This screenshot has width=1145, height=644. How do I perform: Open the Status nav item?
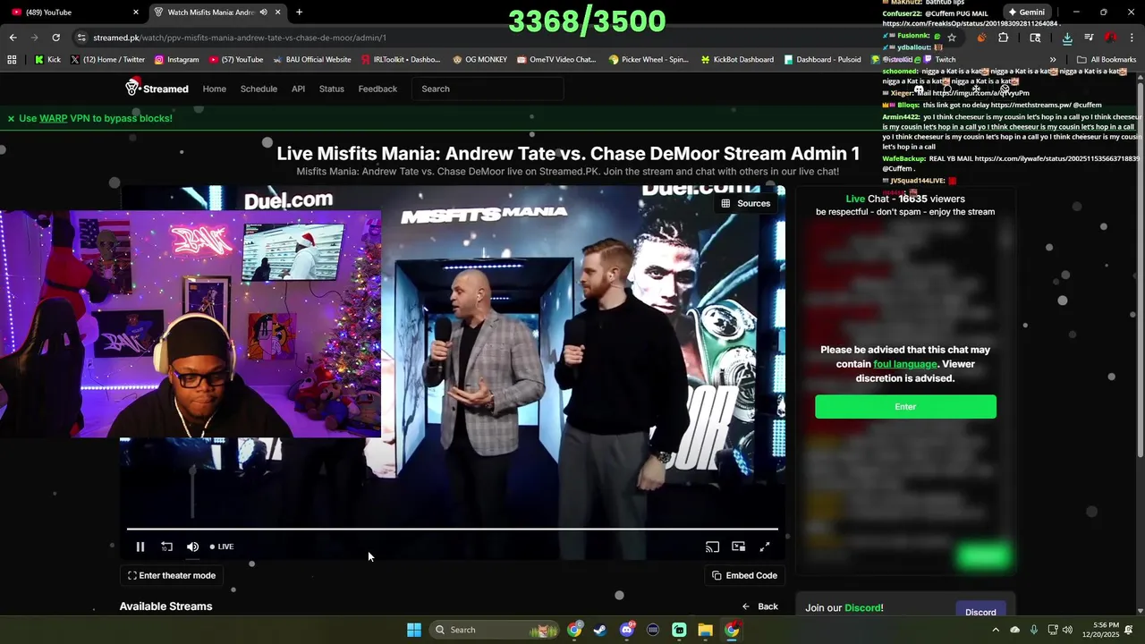[x=331, y=89]
